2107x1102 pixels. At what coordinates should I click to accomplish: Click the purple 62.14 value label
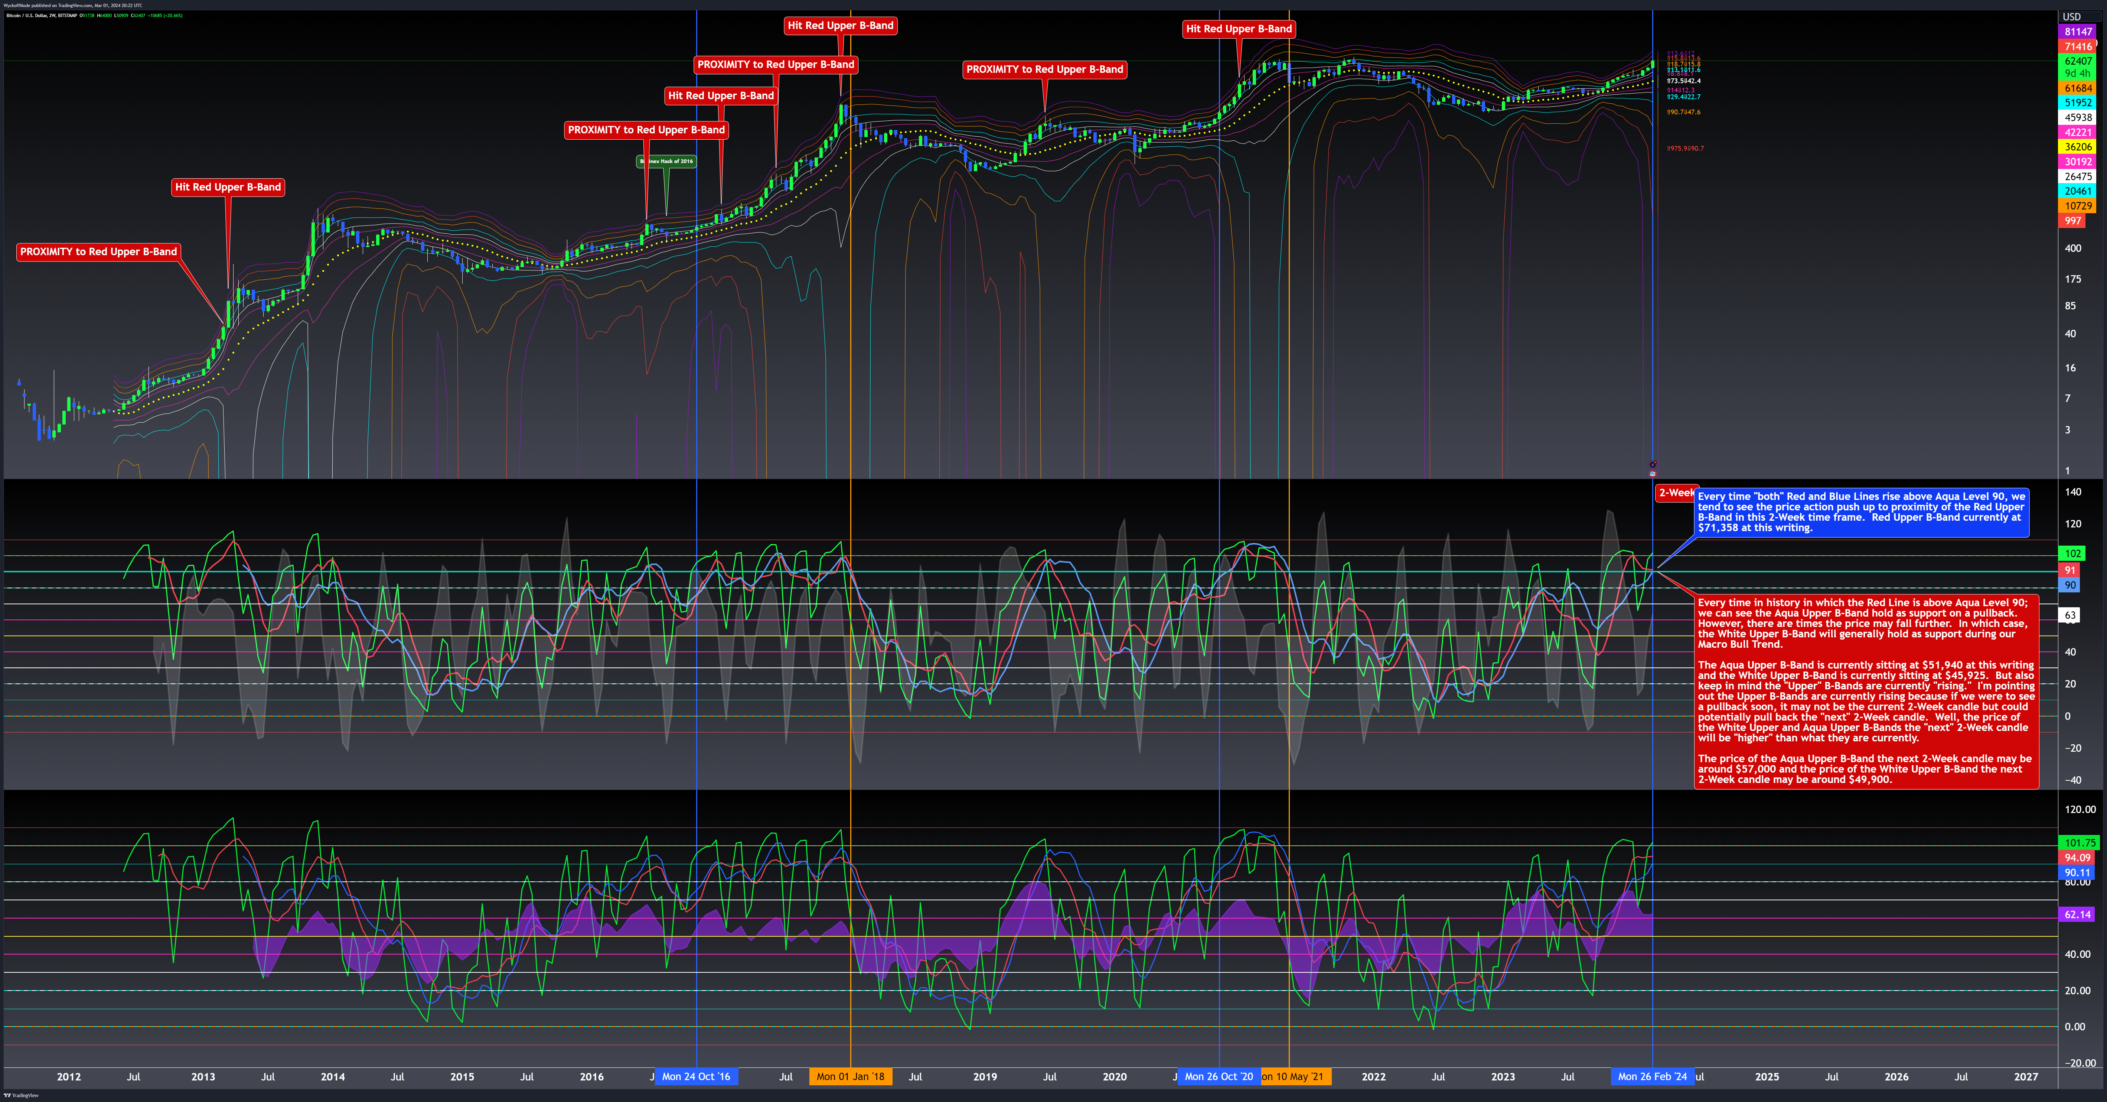pos(2077,915)
